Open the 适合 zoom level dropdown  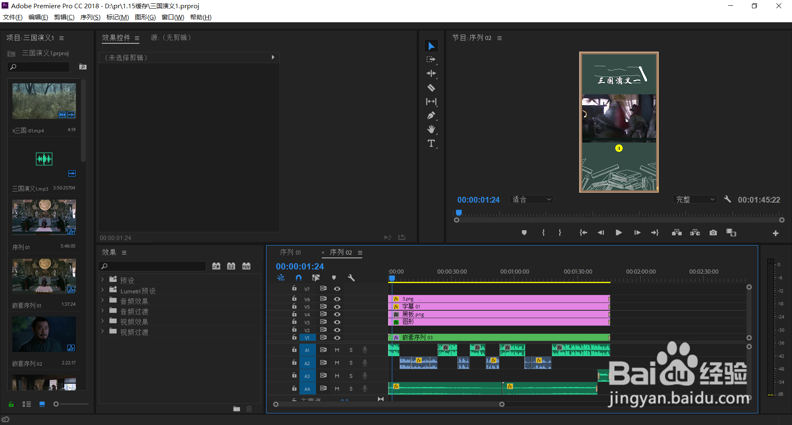531,200
